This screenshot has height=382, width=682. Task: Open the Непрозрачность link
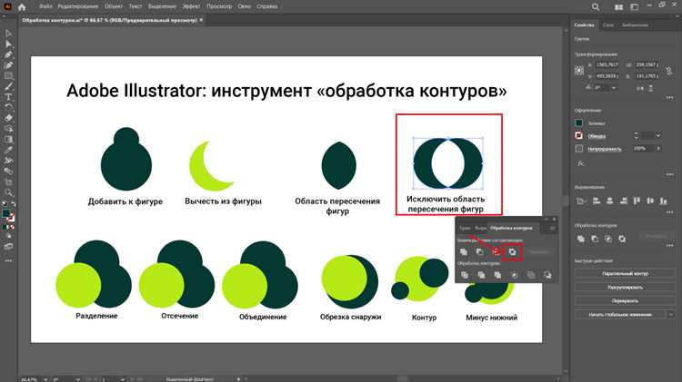pyautogui.click(x=604, y=149)
